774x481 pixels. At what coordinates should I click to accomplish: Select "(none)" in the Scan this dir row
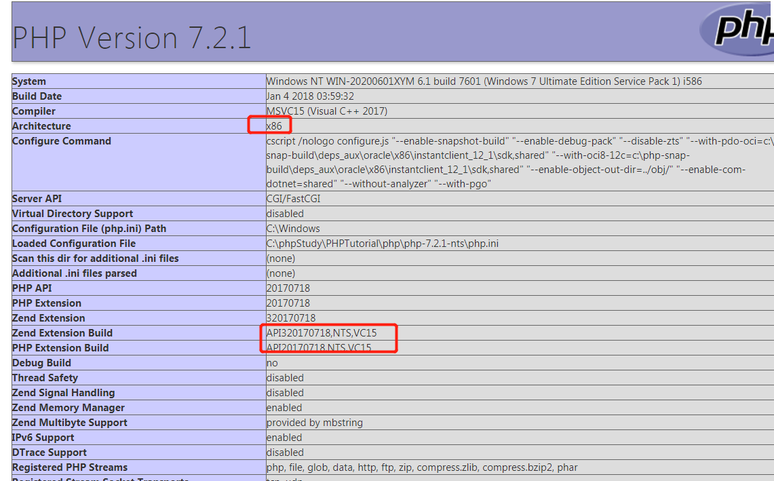click(281, 258)
